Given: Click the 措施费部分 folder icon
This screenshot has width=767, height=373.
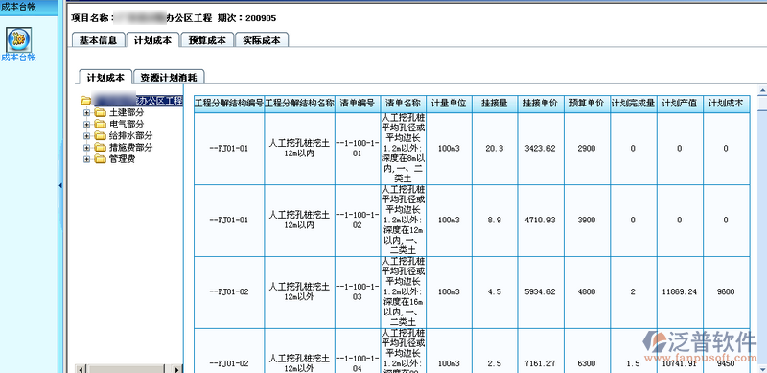Looking at the screenshot, I should pyautogui.click(x=100, y=147).
